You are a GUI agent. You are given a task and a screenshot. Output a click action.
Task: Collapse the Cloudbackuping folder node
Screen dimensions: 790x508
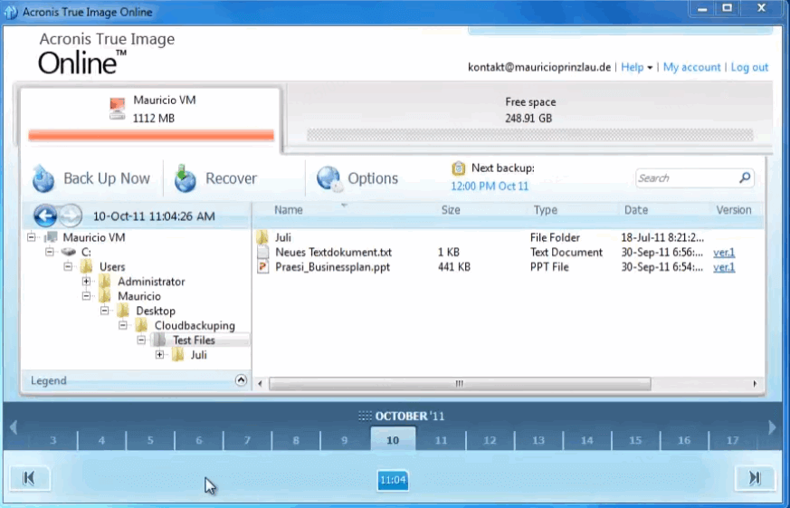(123, 325)
